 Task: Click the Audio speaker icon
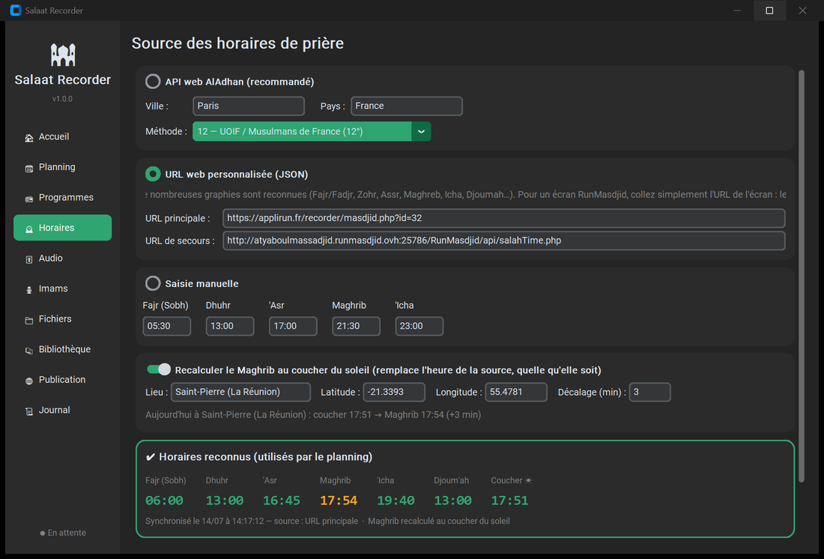point(29,259)
